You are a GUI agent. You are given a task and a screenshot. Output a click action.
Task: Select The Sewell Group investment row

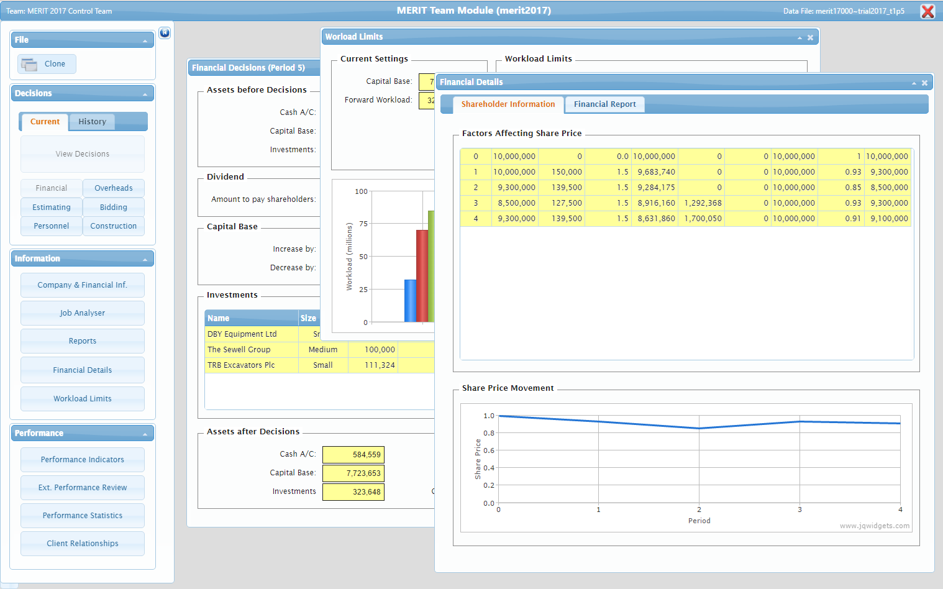239,350
